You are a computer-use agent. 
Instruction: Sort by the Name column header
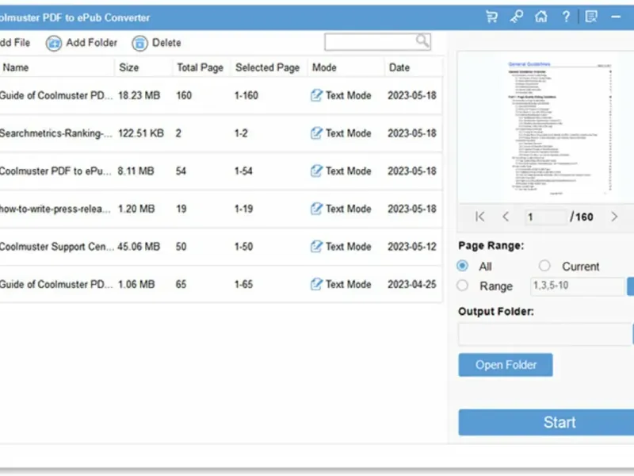click(16, 67)
